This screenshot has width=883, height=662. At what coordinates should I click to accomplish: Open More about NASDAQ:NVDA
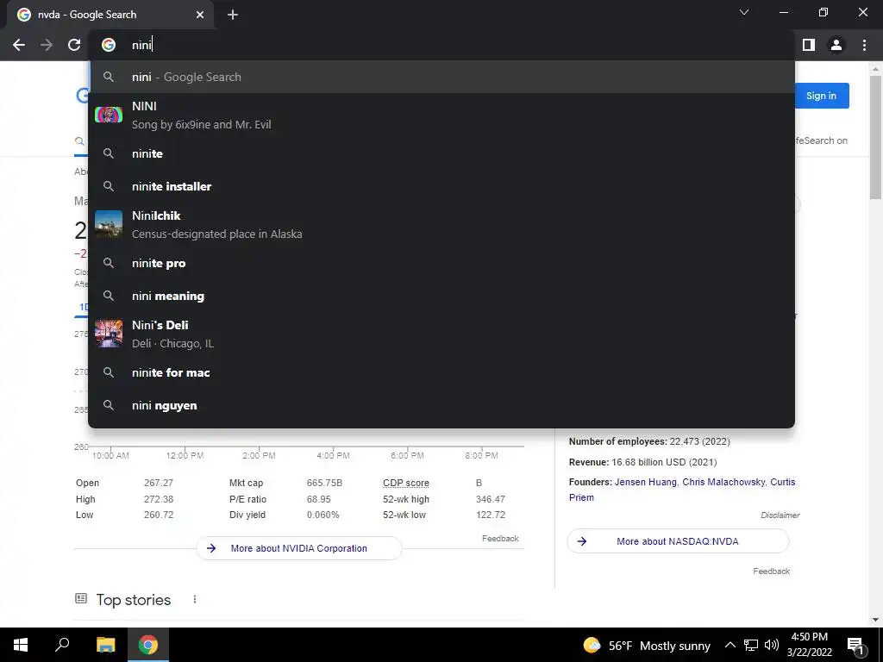pos(678,541)
